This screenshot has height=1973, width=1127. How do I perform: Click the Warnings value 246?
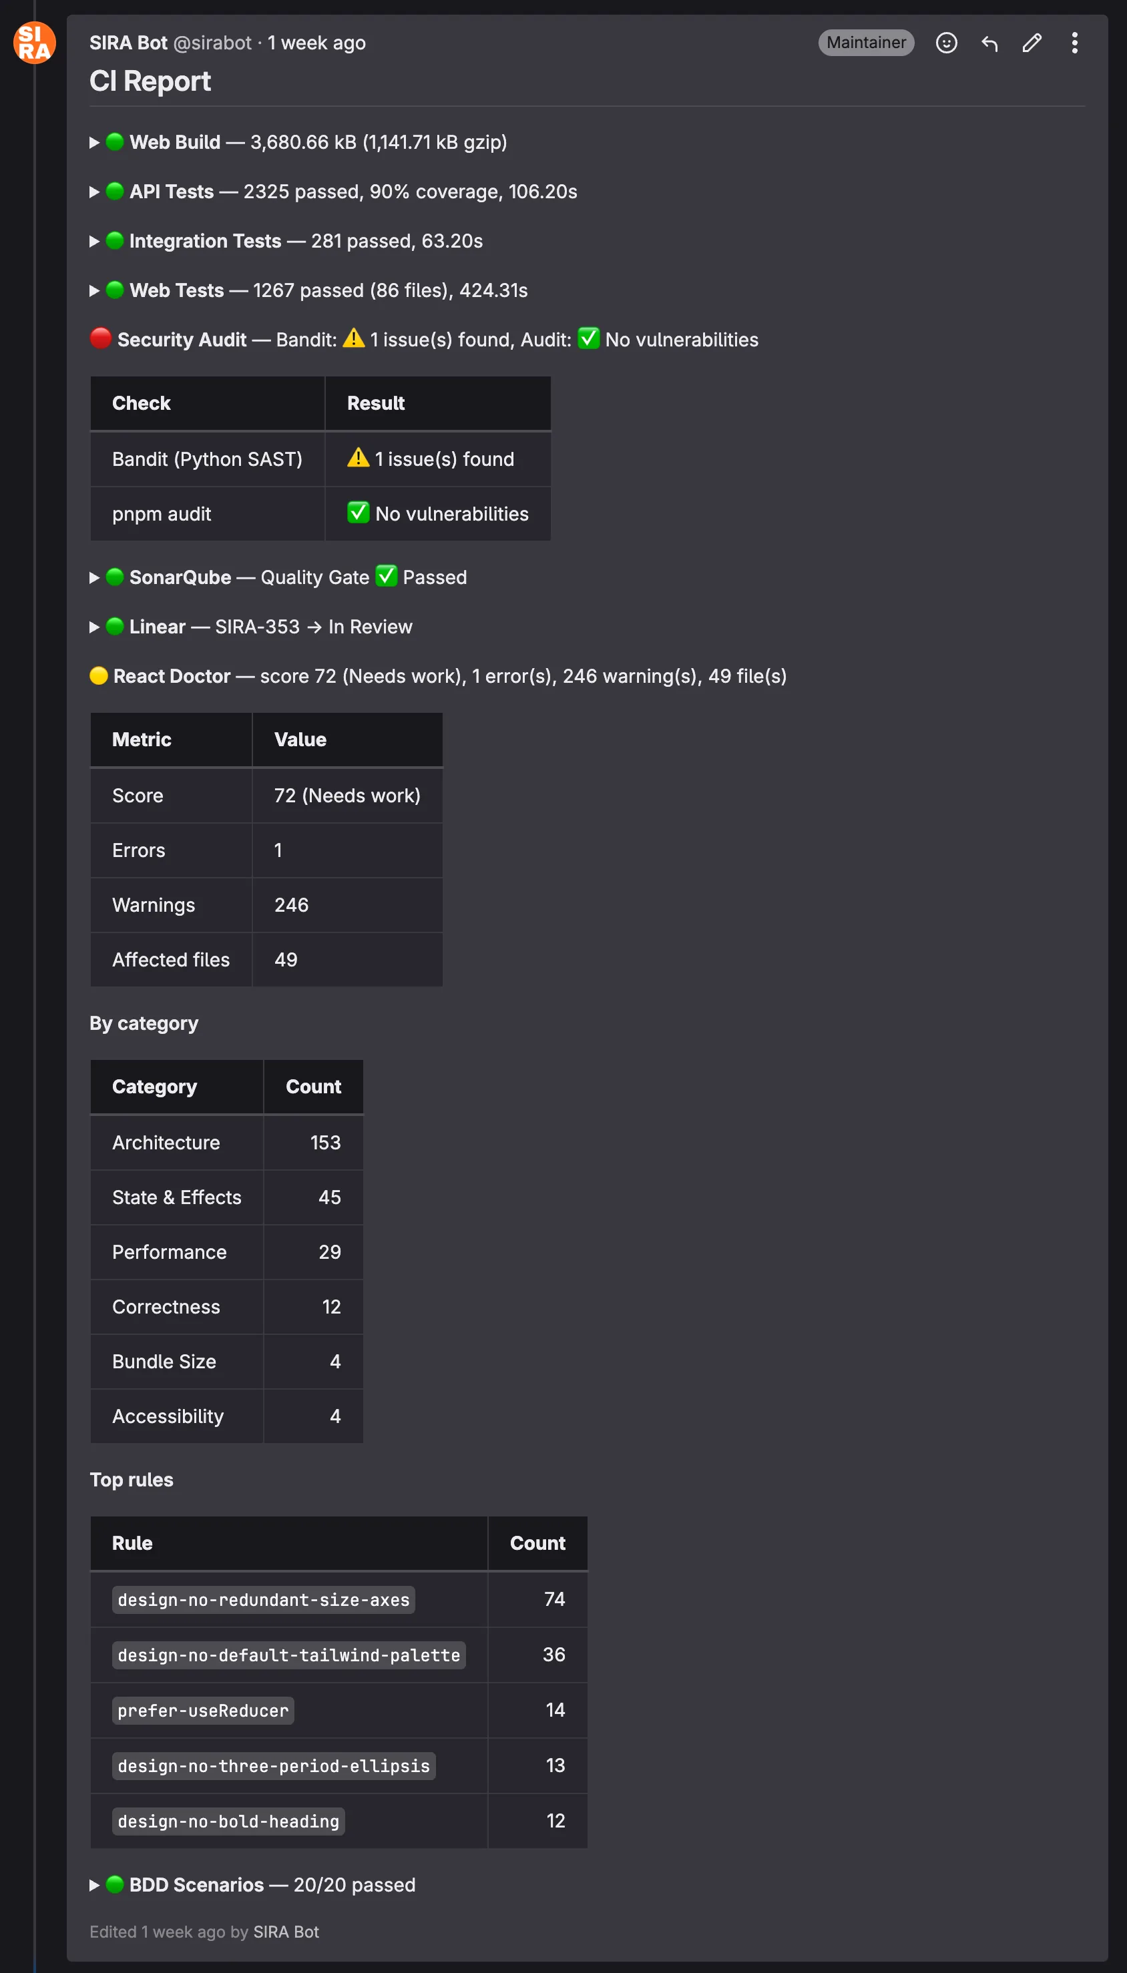(292, 906)
